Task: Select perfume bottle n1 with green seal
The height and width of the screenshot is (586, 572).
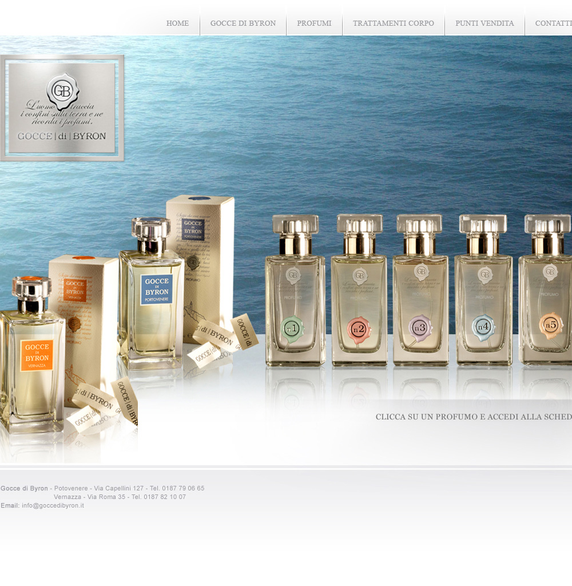Action: 295,290
